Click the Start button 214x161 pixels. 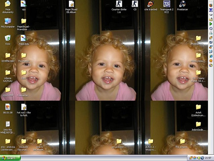[10, 158]
